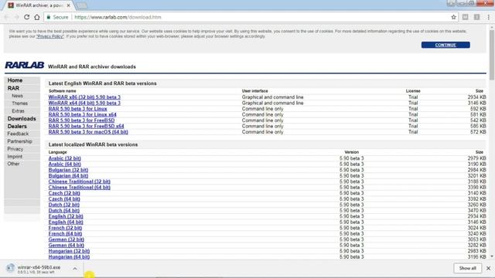The height and width of the screenshot is (278, 495).
Task: Open a new tab button
Action: pyautogui.click(x=82, y=5)
